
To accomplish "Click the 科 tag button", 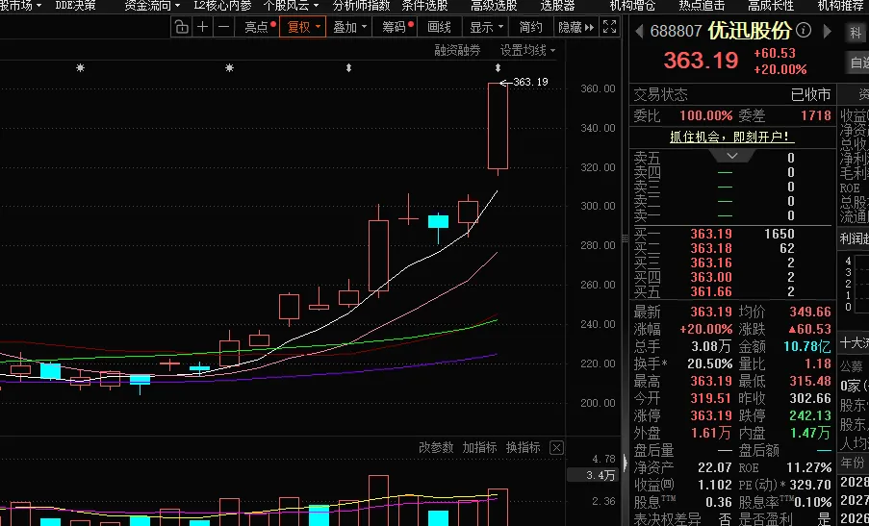I will 856,32.
